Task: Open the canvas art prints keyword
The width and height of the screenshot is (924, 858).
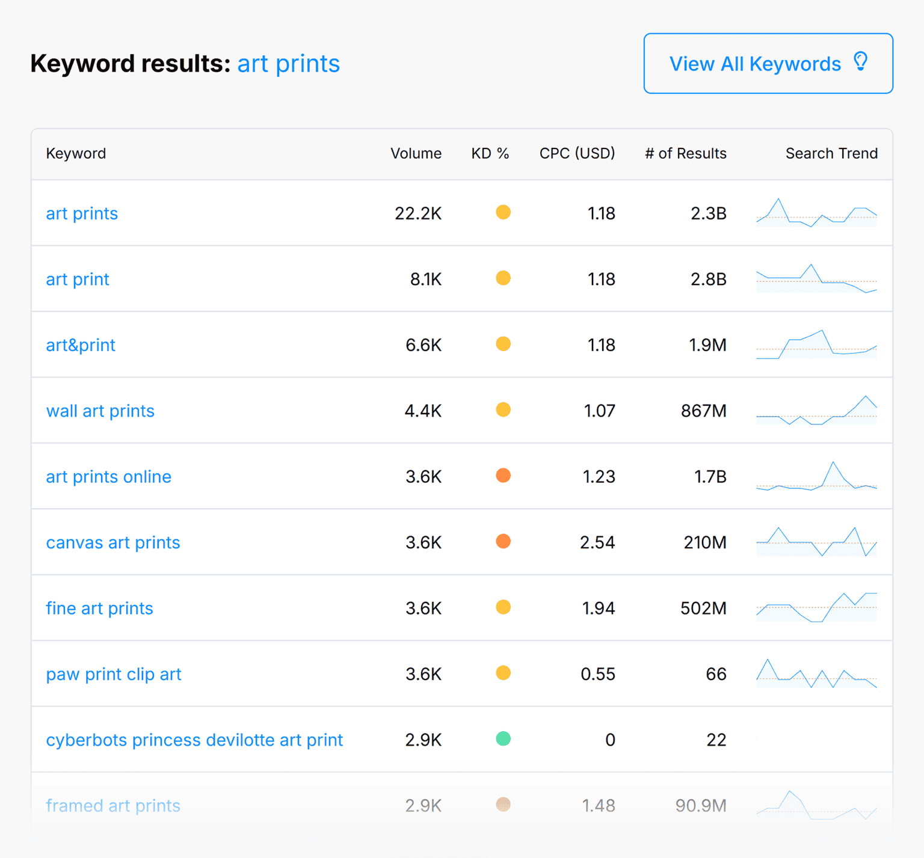Action: click(113, 542)
